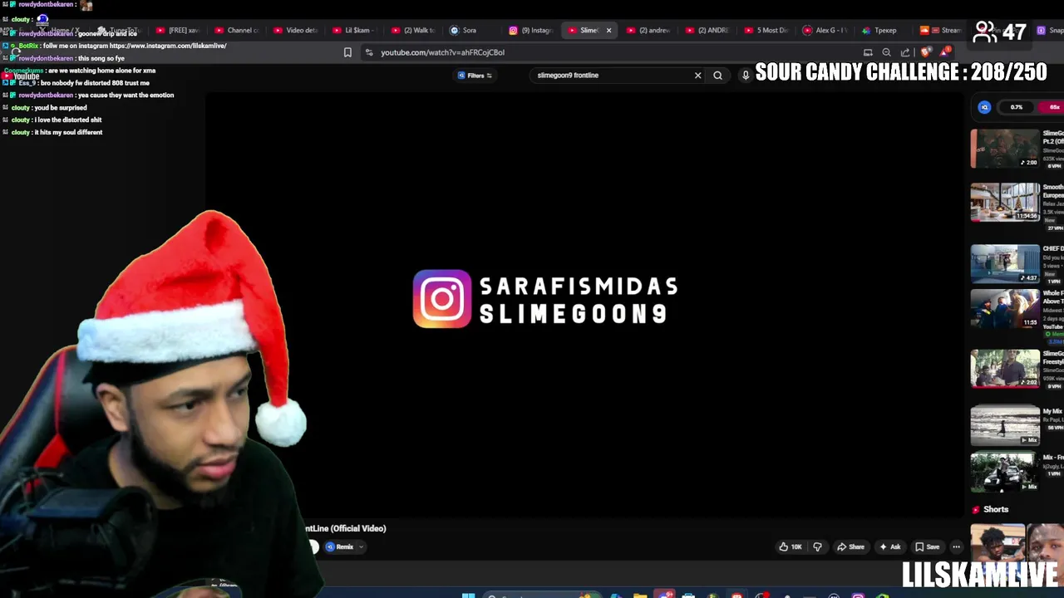Clear the 'slimegoon9 frontline' search text
Screen dimensions: 1064x598
click(x=697, y=76)
